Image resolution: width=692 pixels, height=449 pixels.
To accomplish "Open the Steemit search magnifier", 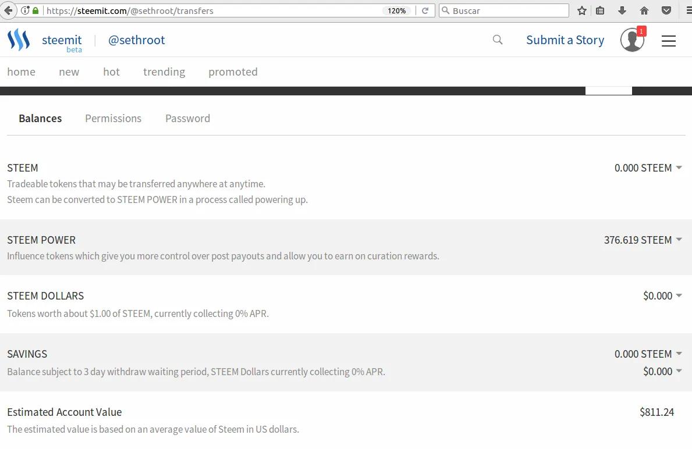I will 498,40.
